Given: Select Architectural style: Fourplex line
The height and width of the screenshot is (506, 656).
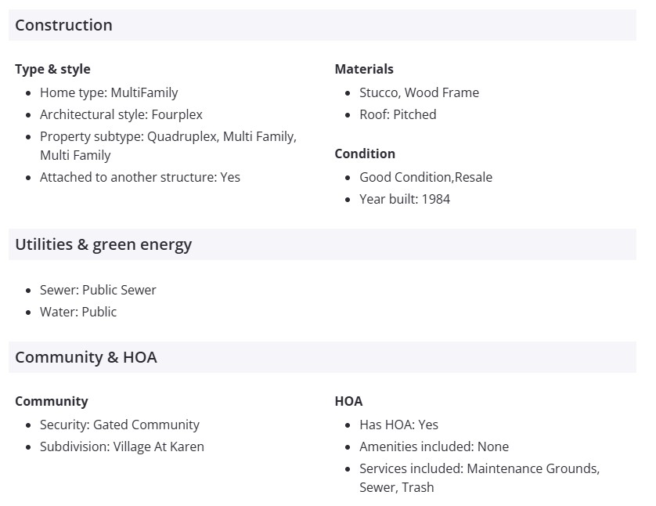Looking at the screenshot, I should click(x=121, y=114).
